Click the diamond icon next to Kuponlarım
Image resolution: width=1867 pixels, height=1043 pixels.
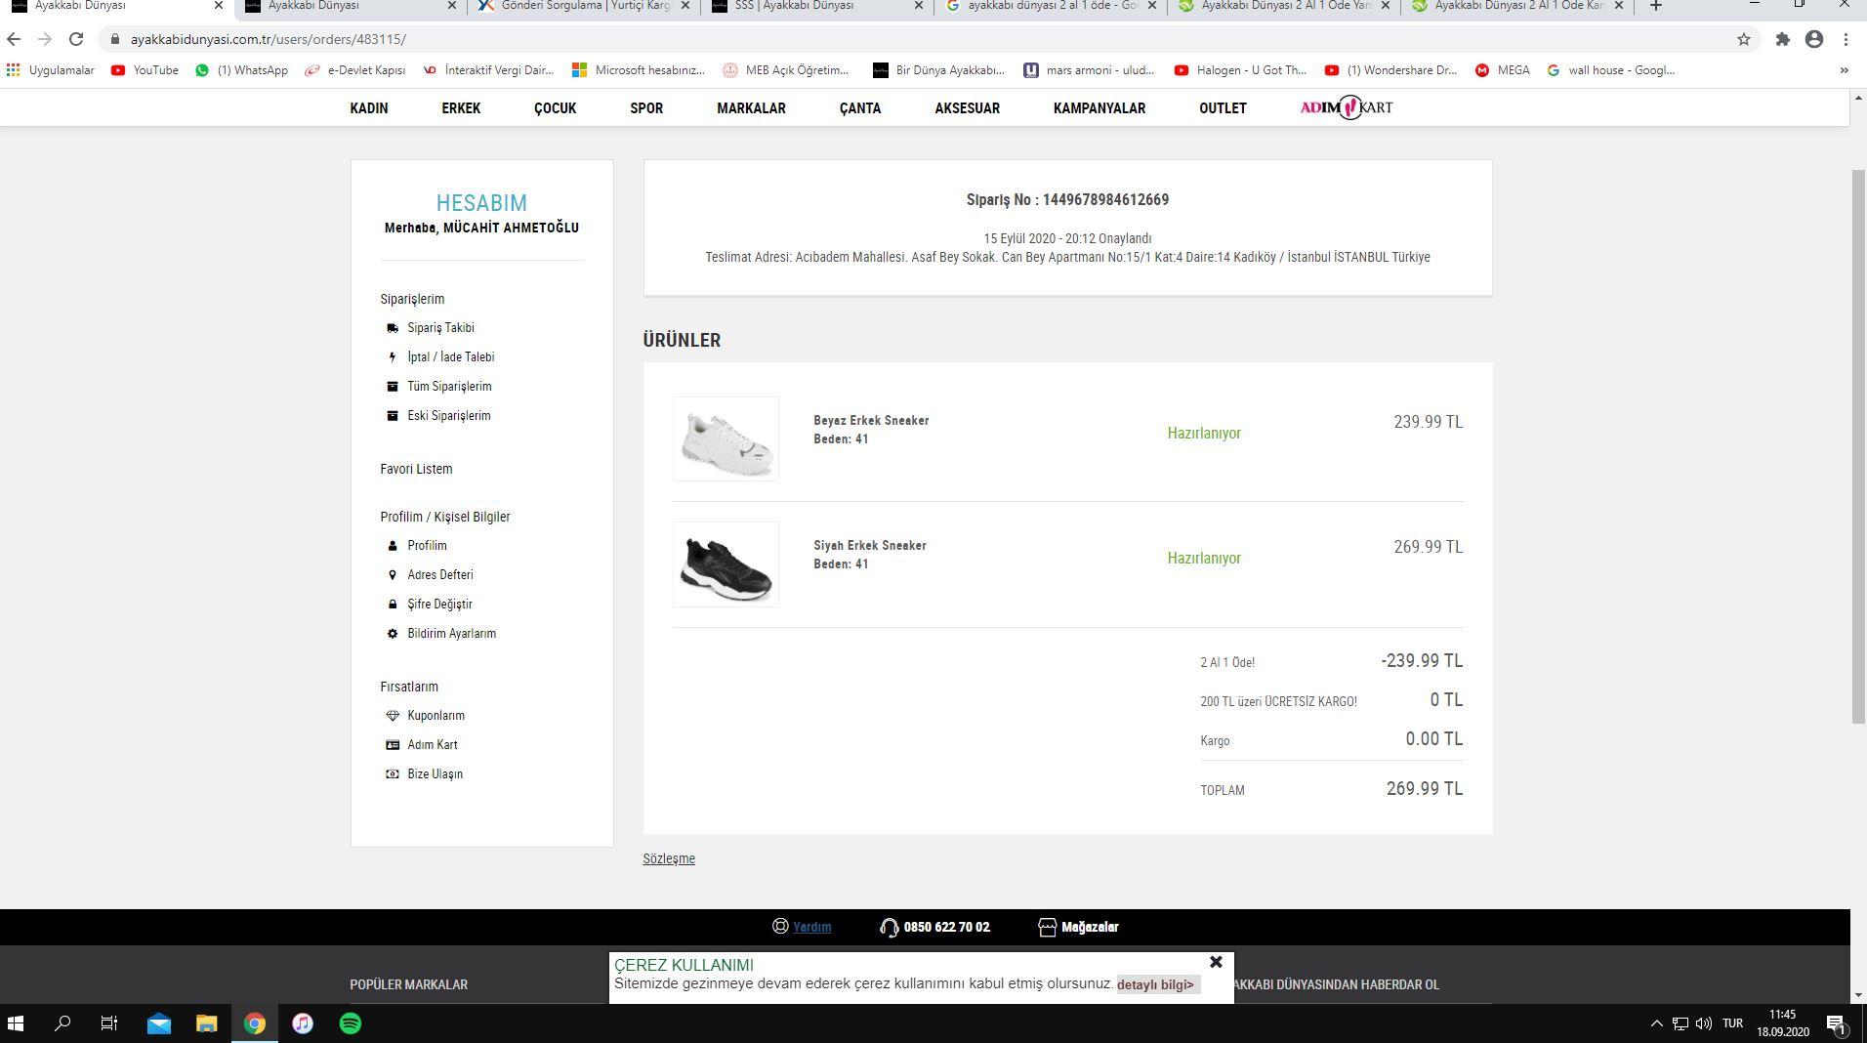tap(393, 716)
